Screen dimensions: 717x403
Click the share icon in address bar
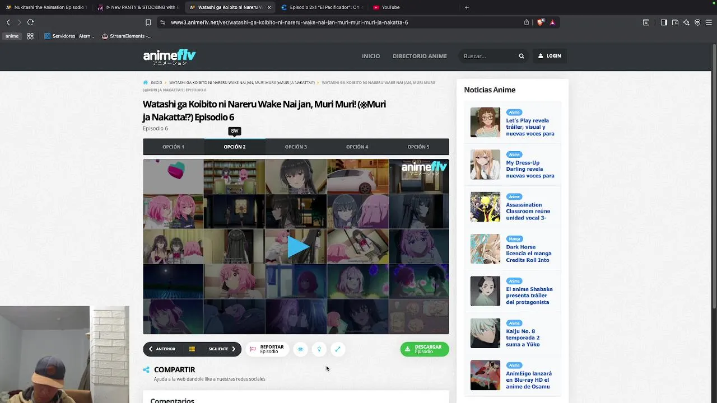pyautogui.click(x=527, y=22)
